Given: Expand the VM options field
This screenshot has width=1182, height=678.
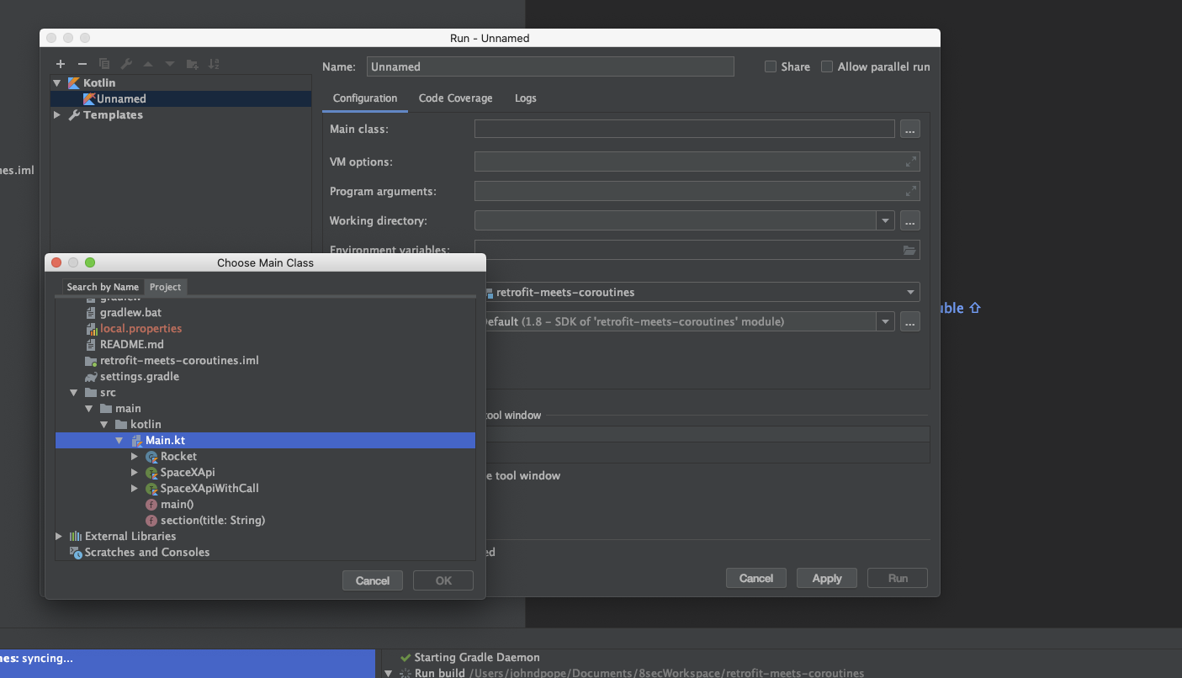Looking at the screenshot, I should click(x=911, y=162).
